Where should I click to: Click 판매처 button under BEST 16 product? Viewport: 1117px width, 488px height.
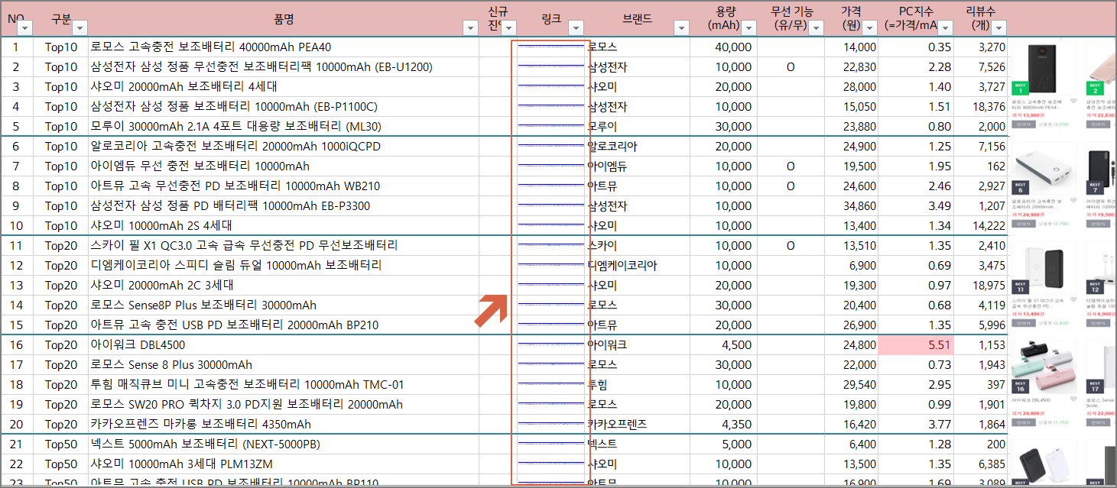(x=1024, y=422)
